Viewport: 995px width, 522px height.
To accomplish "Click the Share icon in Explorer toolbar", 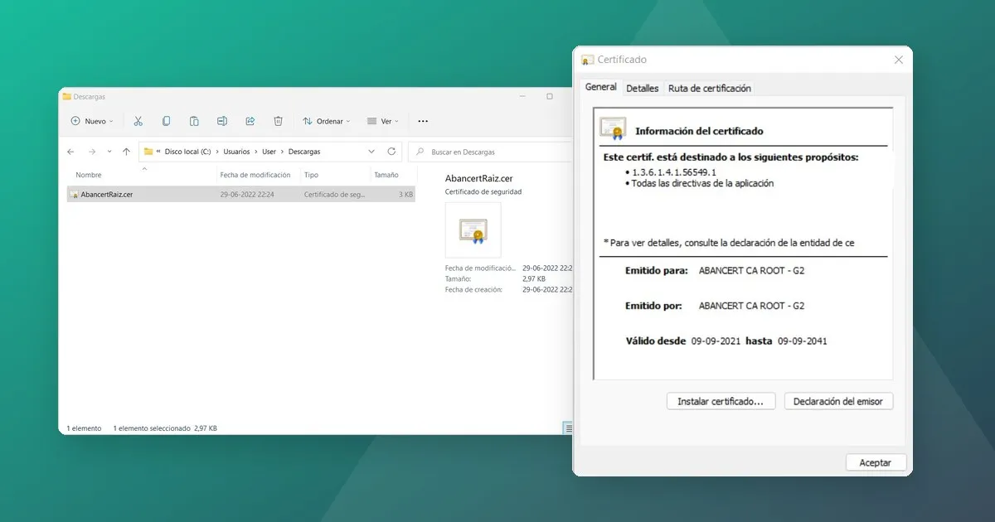I will pyautogui.click(x=250, y=121).
